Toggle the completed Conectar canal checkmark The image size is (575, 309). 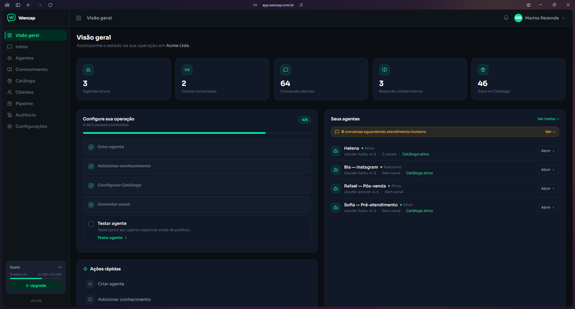click(91, 205)
